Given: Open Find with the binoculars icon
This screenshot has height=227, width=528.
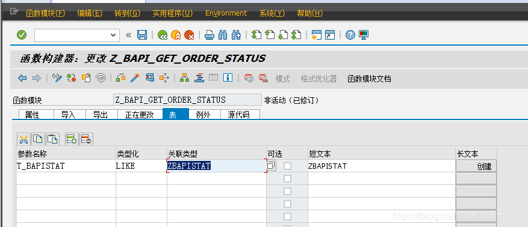Looking at the screenshot, I should click(x=223, y=35).
